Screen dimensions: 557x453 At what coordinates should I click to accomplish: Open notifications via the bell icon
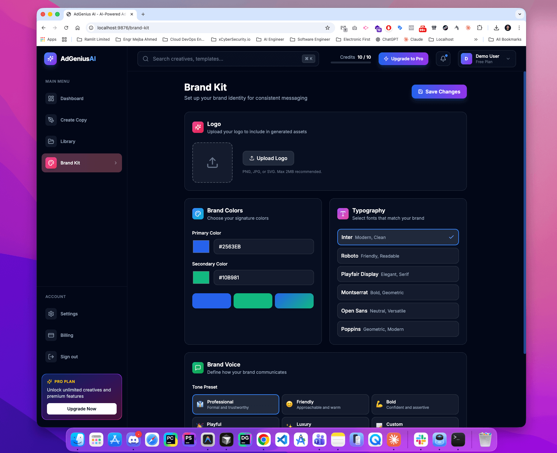click(443, 59)
